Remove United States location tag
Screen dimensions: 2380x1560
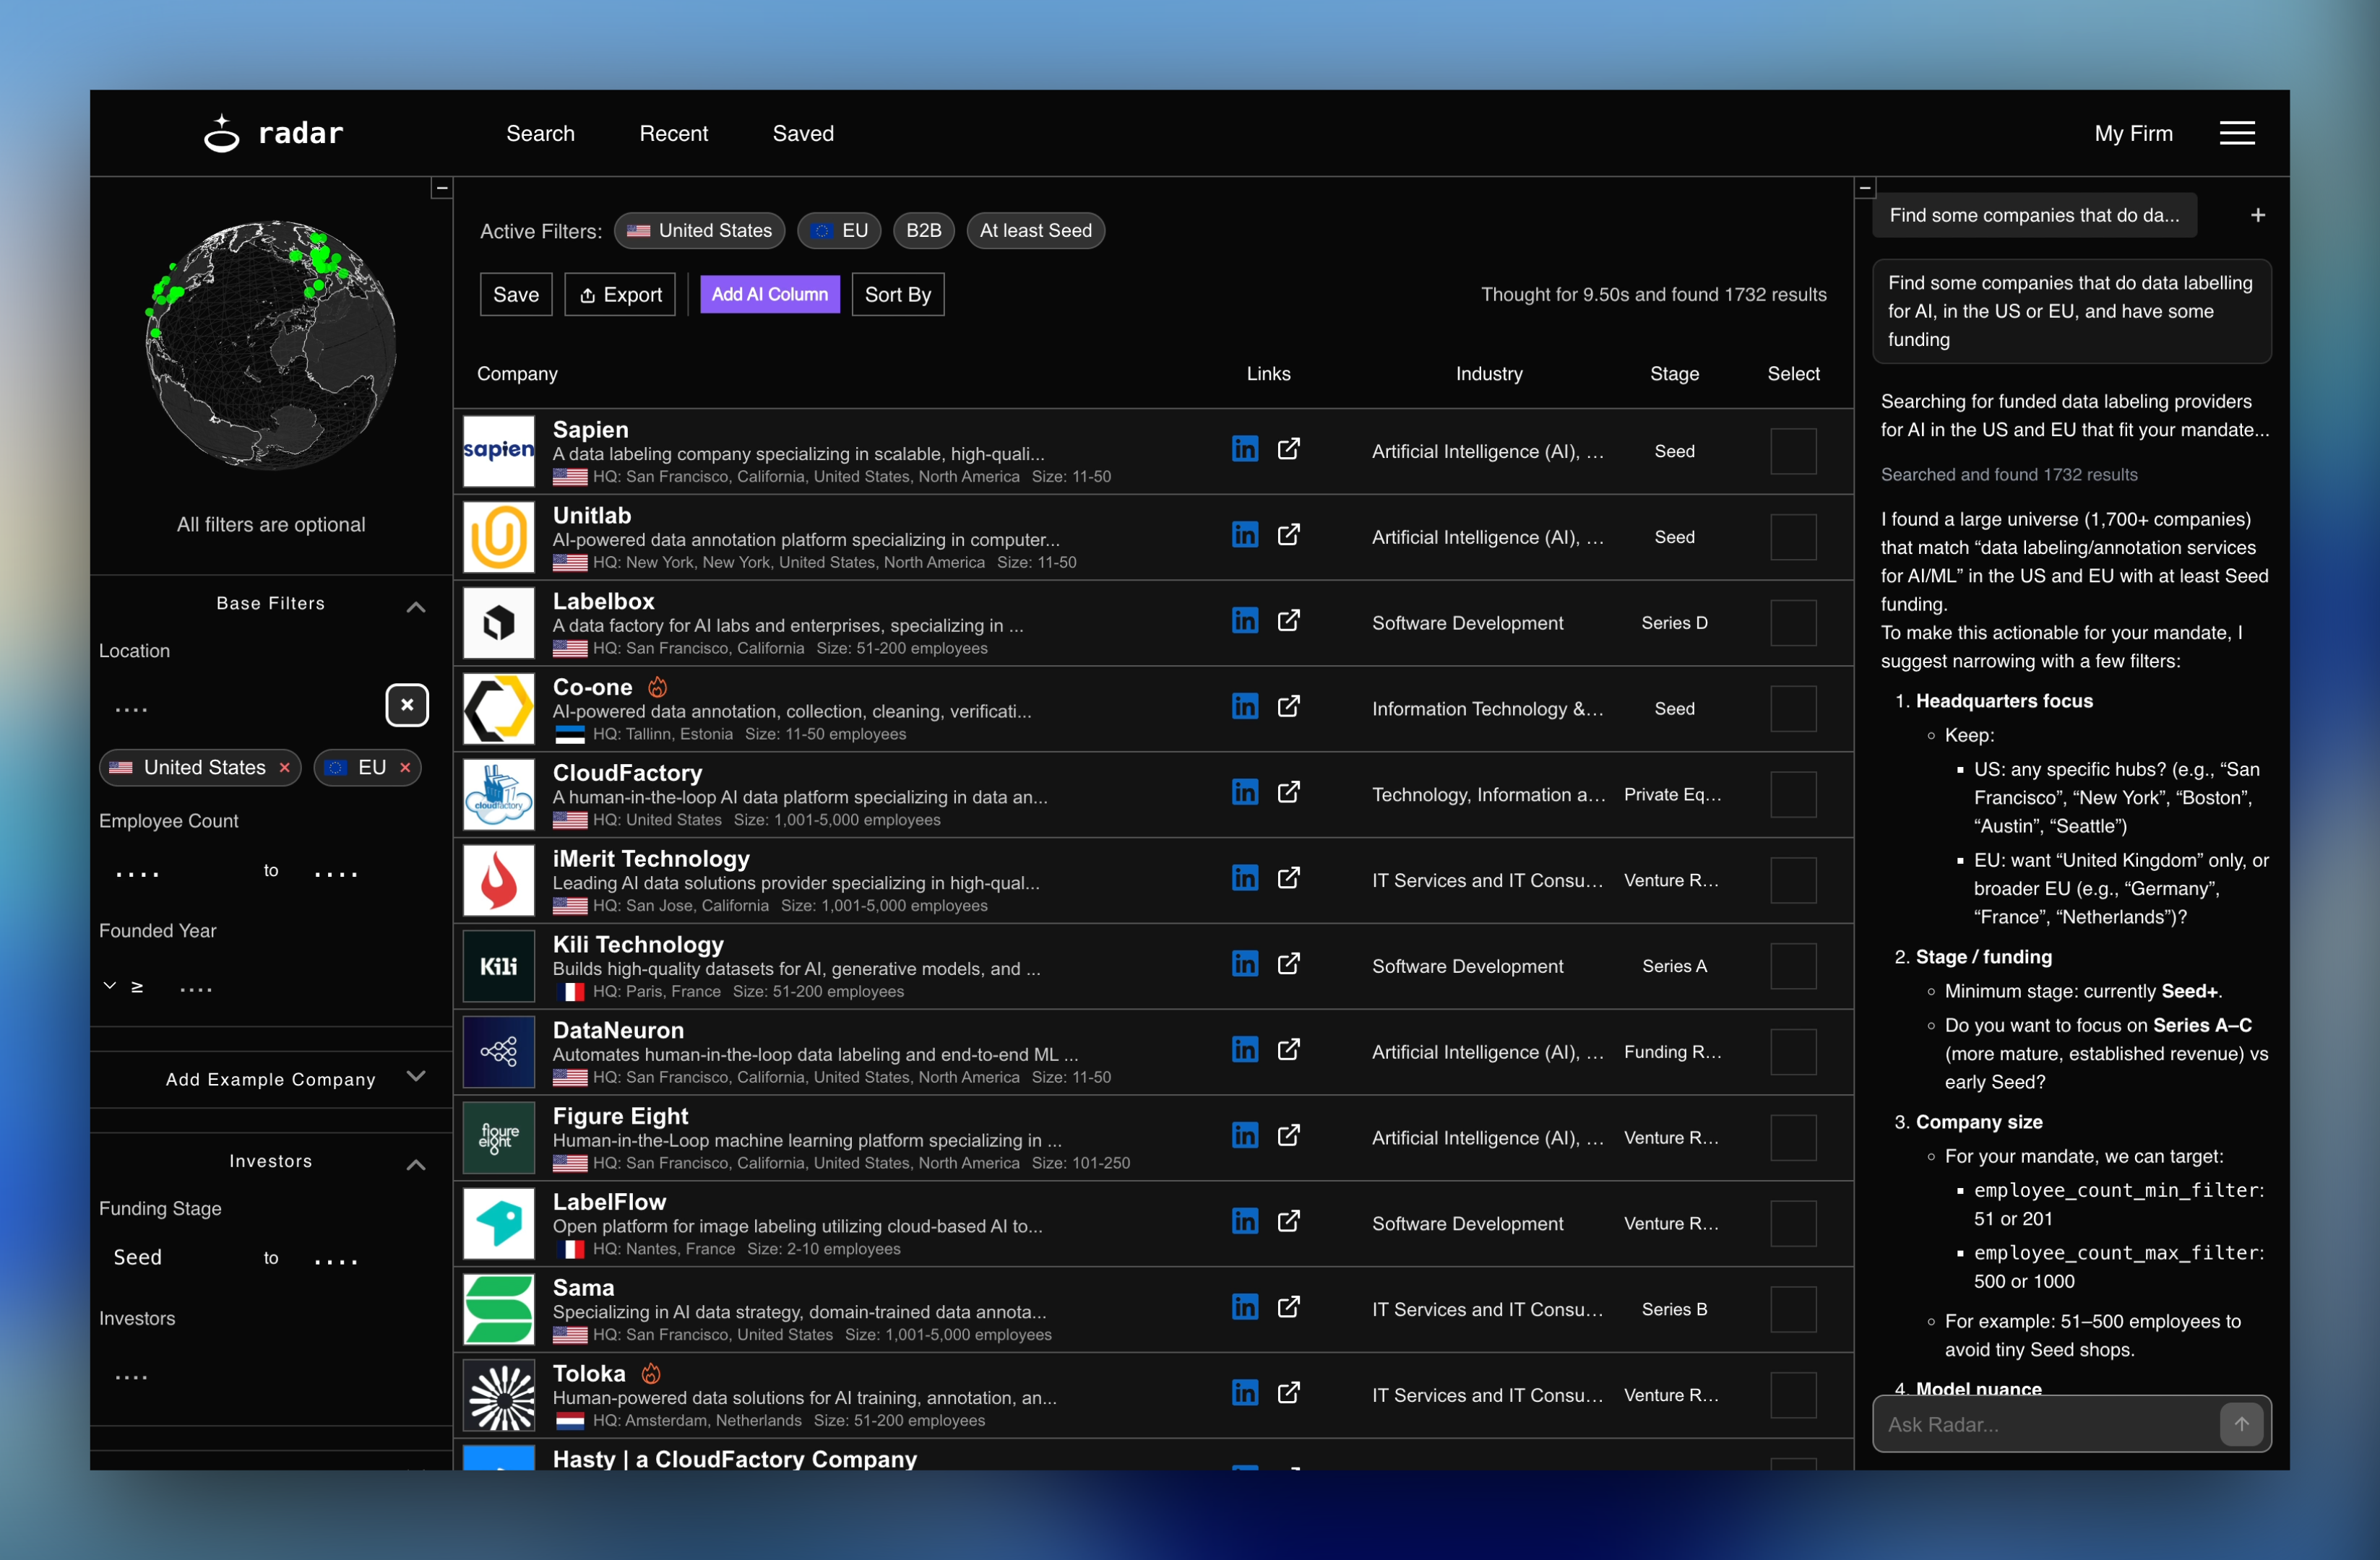coord(285,768)
